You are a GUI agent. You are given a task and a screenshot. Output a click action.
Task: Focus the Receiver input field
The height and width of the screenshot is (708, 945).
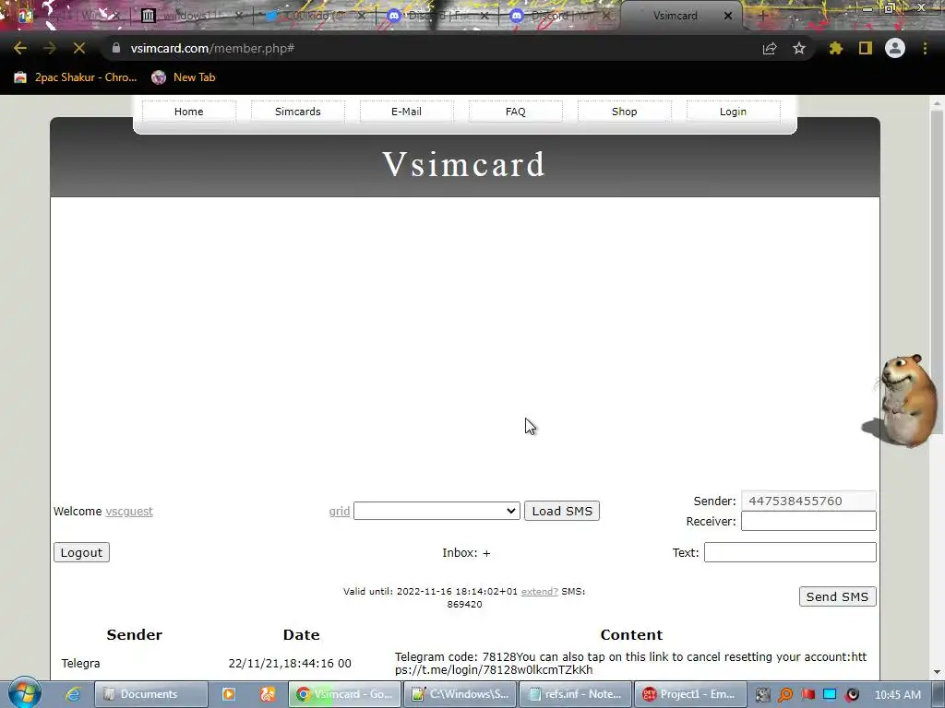808,521
